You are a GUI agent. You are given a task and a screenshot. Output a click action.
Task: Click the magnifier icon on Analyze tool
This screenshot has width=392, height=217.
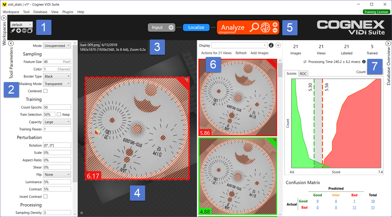(254, 27)
